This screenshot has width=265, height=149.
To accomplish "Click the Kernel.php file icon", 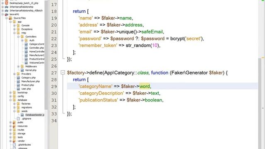I will click(x=22, y=70).
